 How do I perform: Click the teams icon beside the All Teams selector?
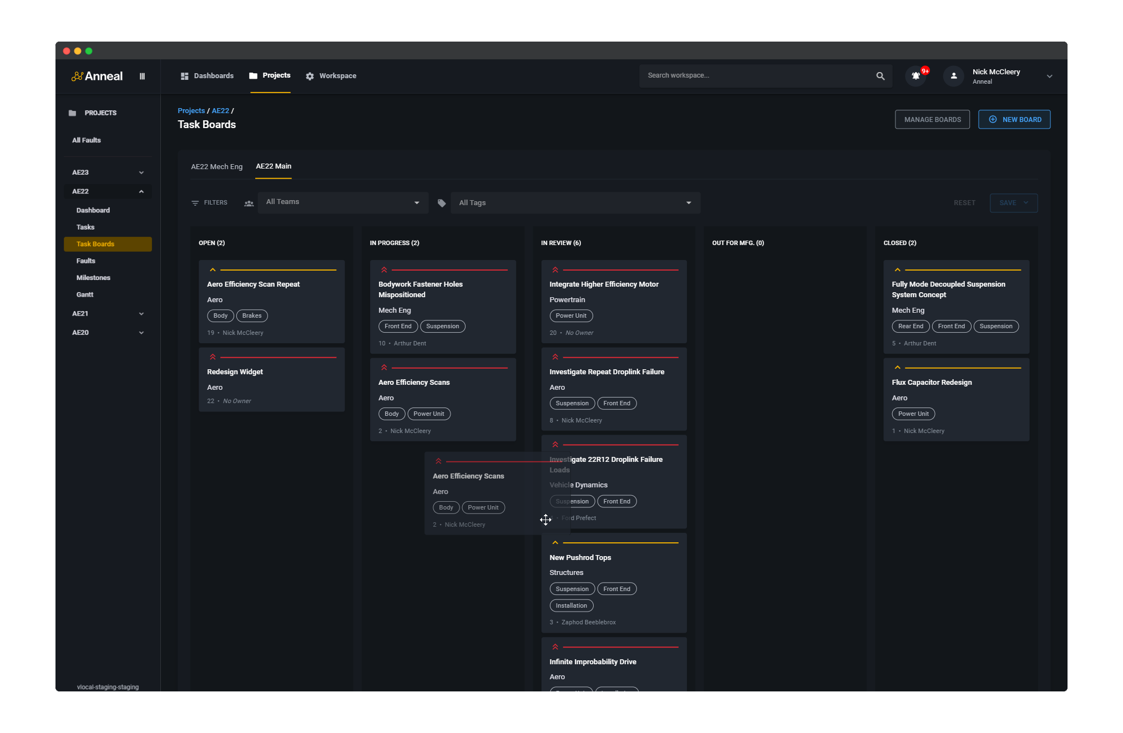tap(249, 203)
